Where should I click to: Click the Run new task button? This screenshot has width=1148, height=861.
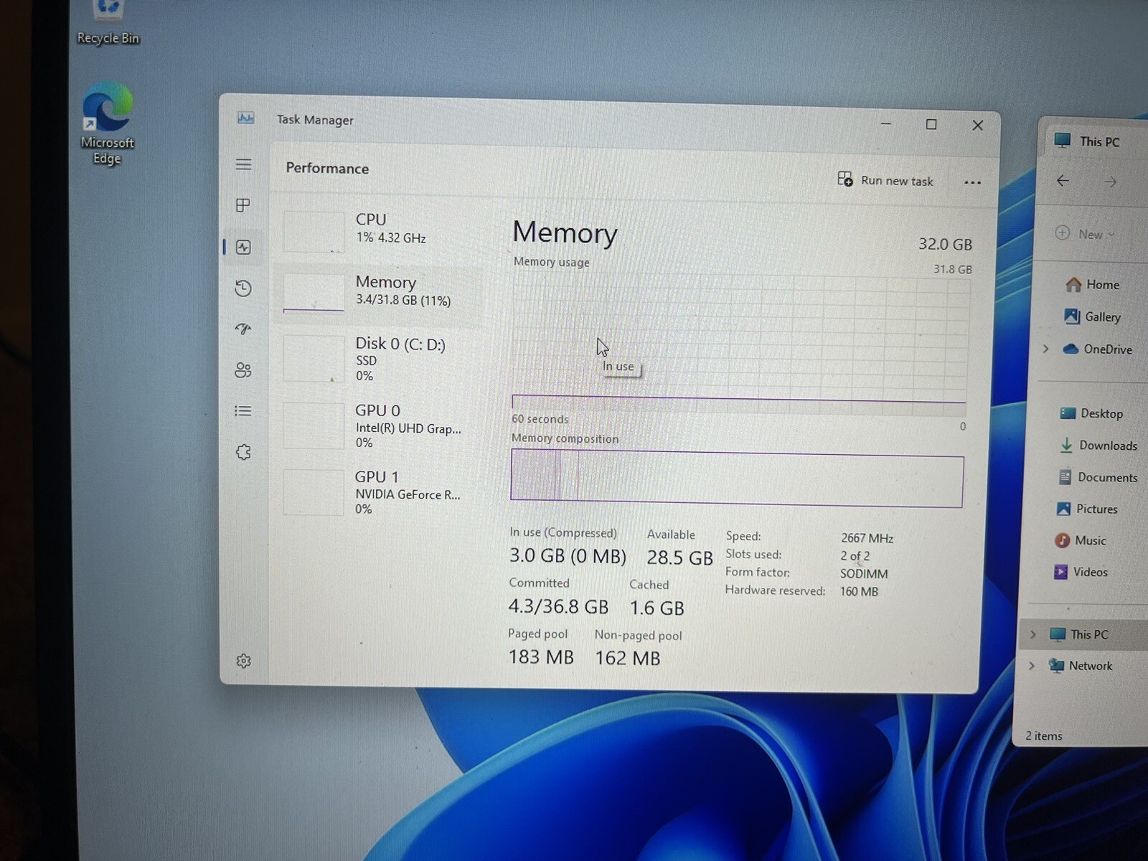(x=885, y=180)
